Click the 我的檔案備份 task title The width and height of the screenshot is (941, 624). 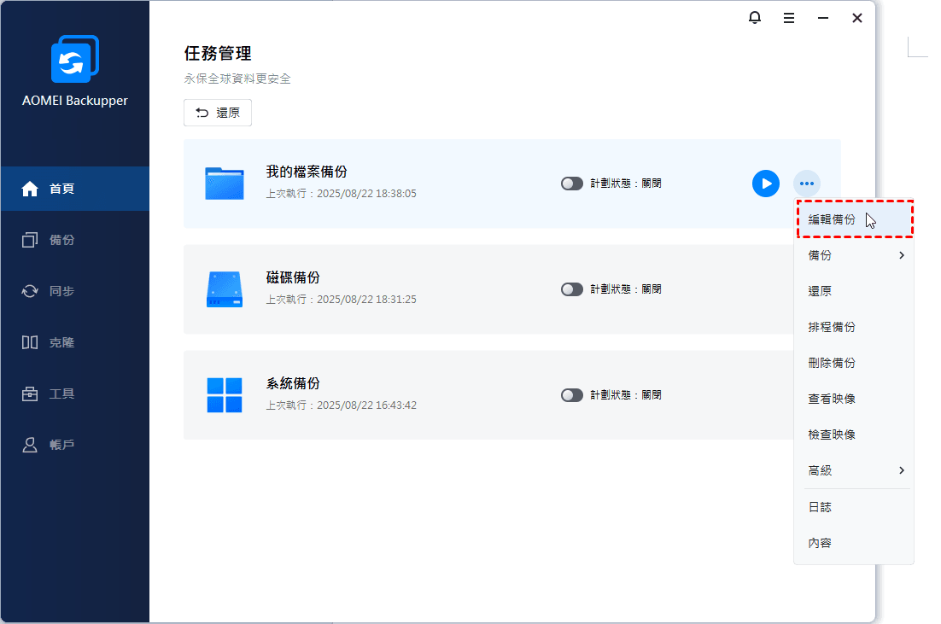pos(307,172)
